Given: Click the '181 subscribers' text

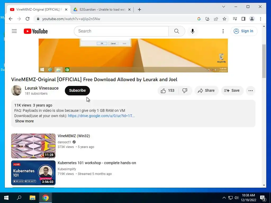Looking at the screenshot, I should (x=36, y=93).
